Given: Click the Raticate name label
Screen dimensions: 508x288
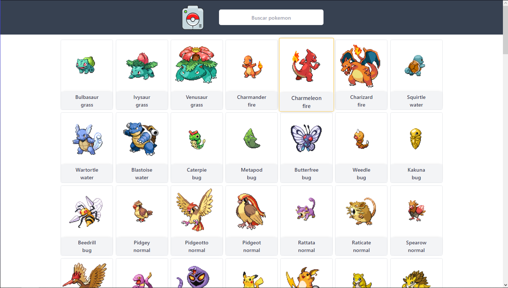Looking at the screenshot, I should pos(361,243).
